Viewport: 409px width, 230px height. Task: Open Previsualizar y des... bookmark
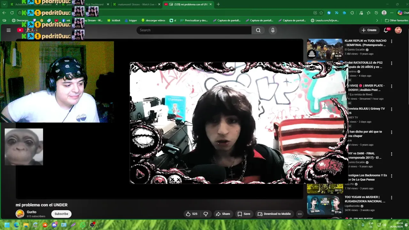click(194, 20)
